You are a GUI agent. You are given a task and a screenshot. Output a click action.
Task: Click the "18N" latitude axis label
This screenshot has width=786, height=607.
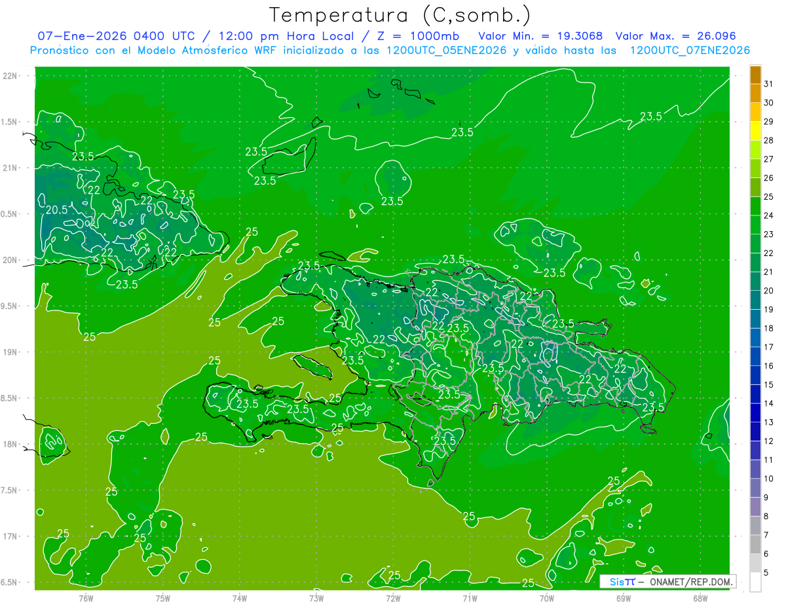point(10,444)
